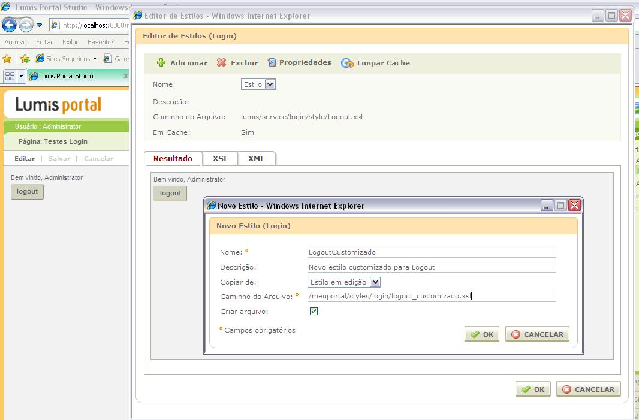Switch to the XML tab

257,158
